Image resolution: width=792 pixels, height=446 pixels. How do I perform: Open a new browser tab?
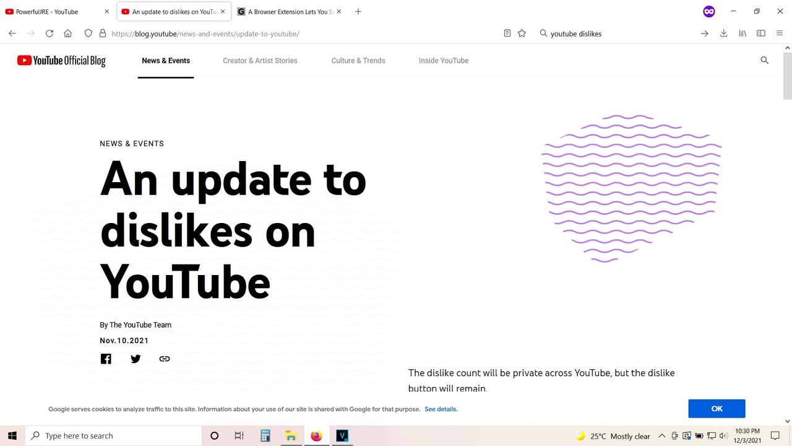358,12
